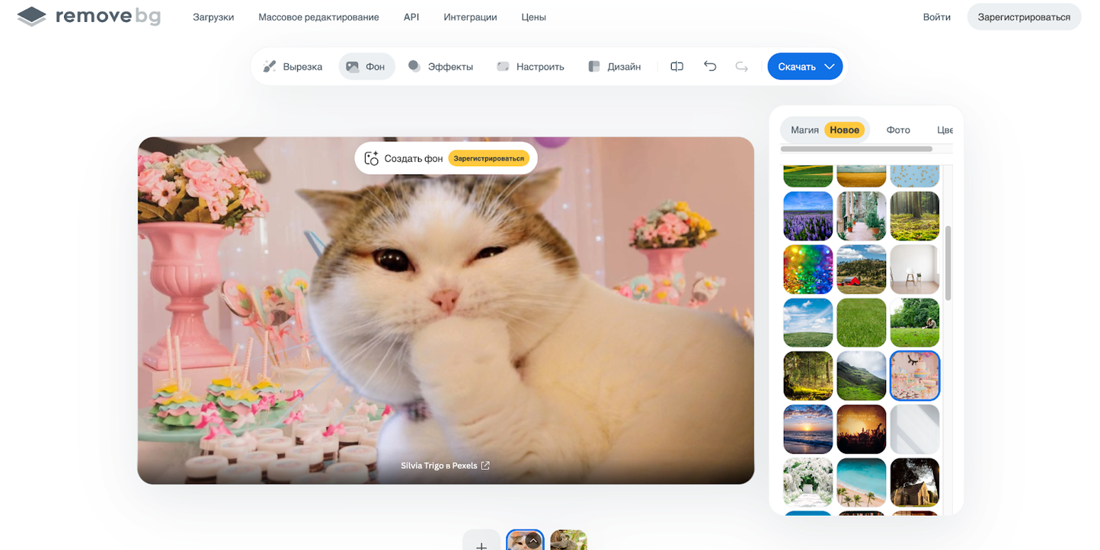The width and height of the screenshot is (1100, 550).
Task: Open the Эффекты effects tool
Action: pos(440,67)
